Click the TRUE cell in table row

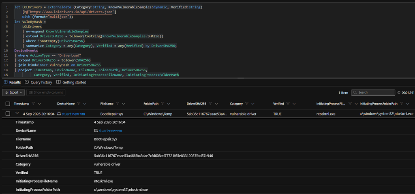[277, 114]
